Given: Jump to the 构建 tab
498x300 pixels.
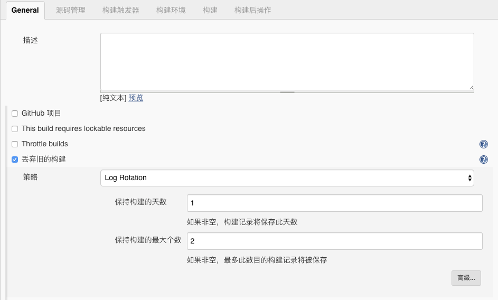Looking at the screenshot, I should (x=210, y=10).
